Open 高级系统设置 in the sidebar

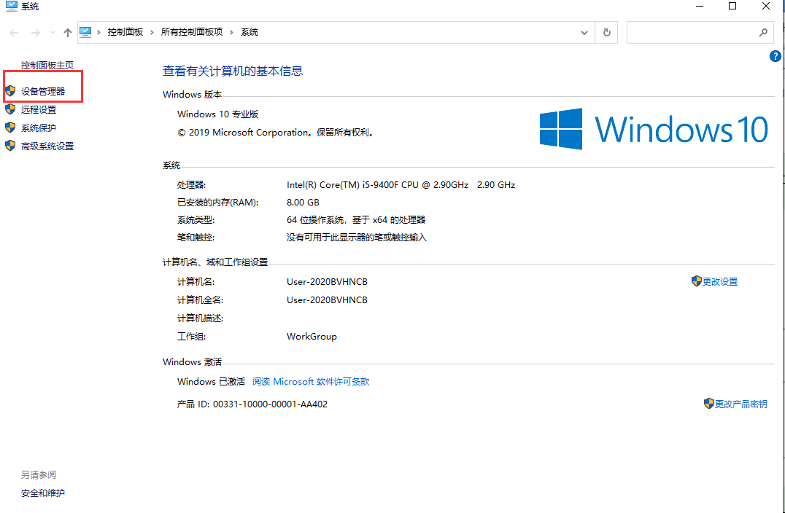point(47,146)
